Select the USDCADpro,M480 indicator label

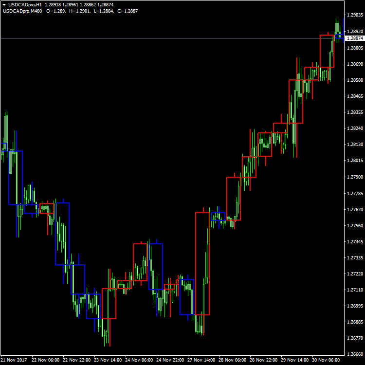tap(22, 11)
